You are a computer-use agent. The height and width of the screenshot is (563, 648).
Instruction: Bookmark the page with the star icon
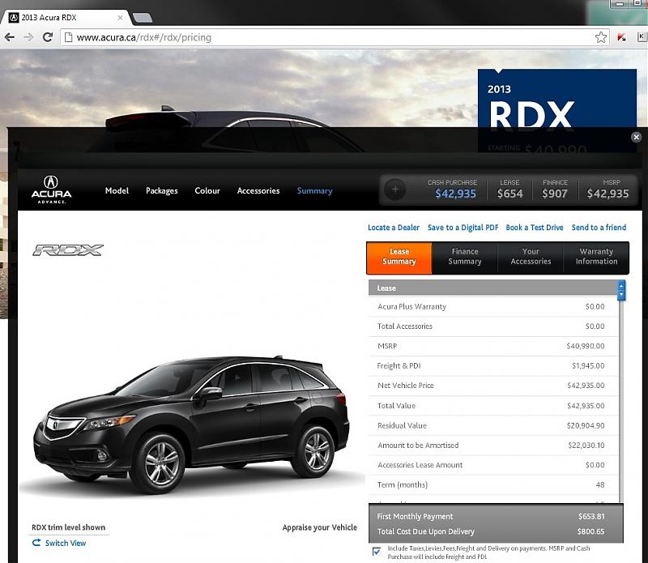[x=600, y=37]
